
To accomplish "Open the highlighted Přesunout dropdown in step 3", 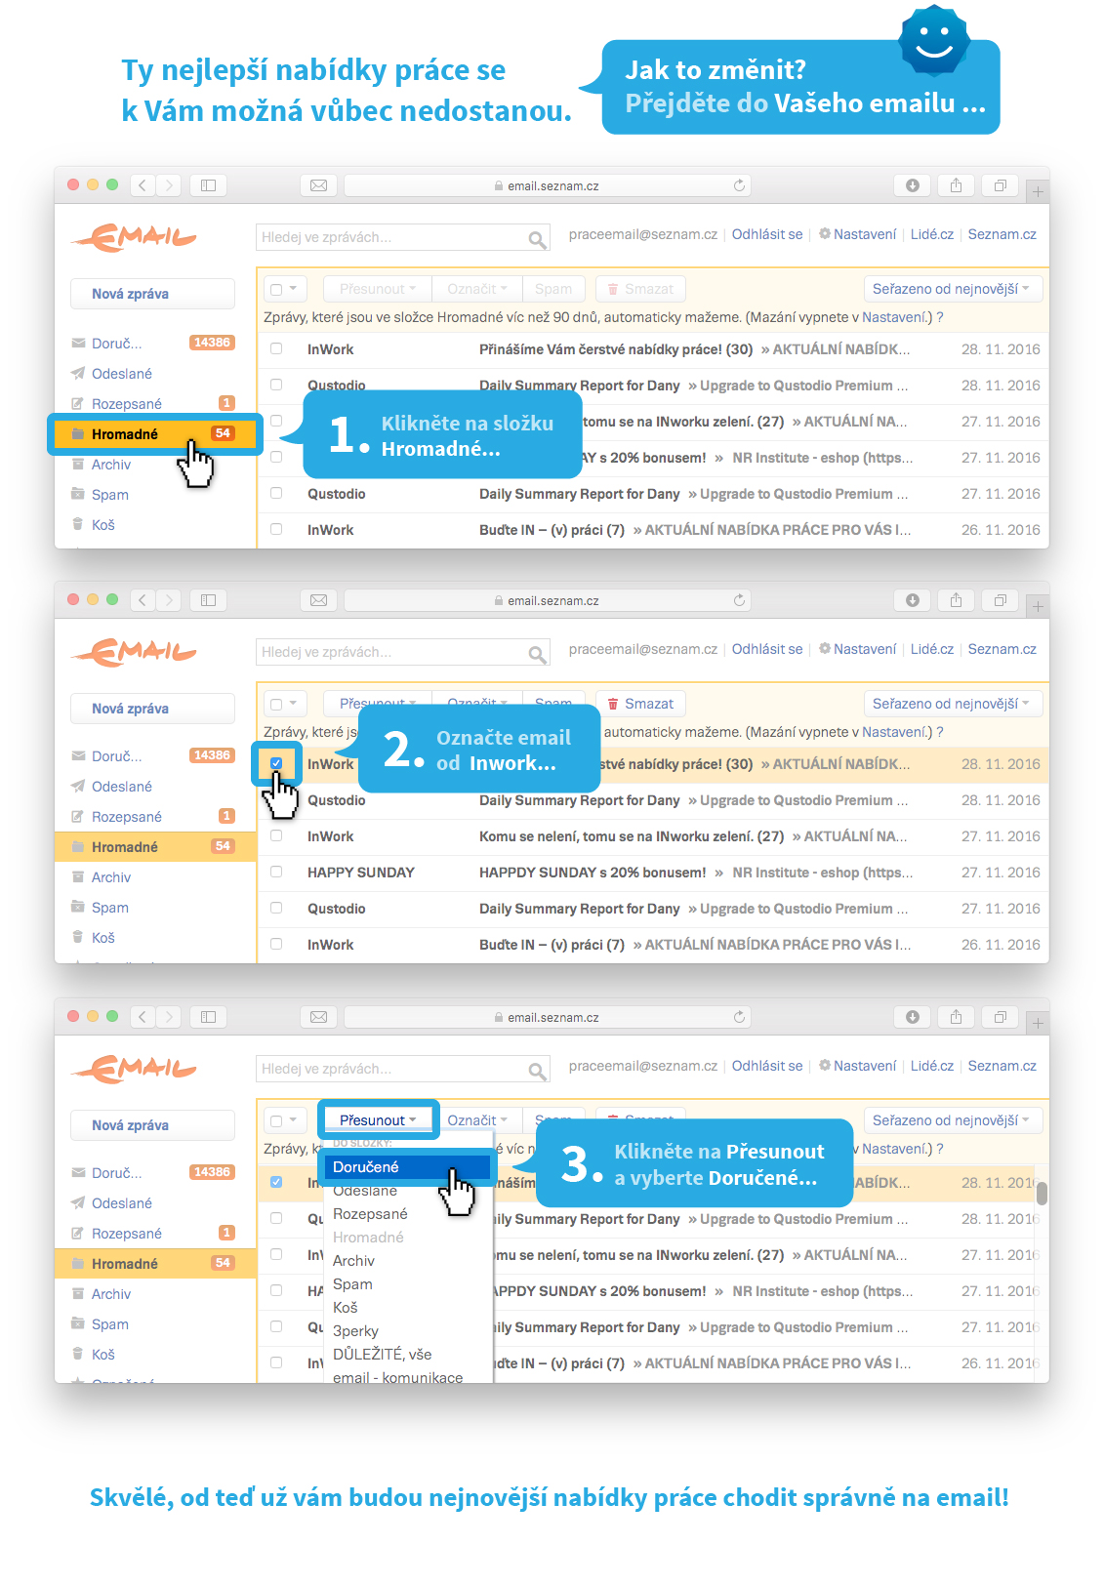I will pyautogui.click(x=378, y=1119).
